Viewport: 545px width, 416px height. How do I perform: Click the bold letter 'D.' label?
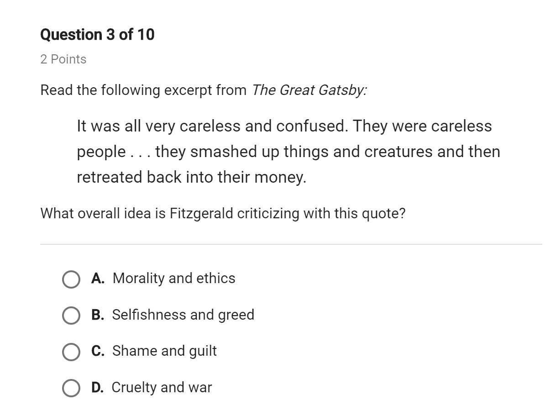(x=97, y=387)
